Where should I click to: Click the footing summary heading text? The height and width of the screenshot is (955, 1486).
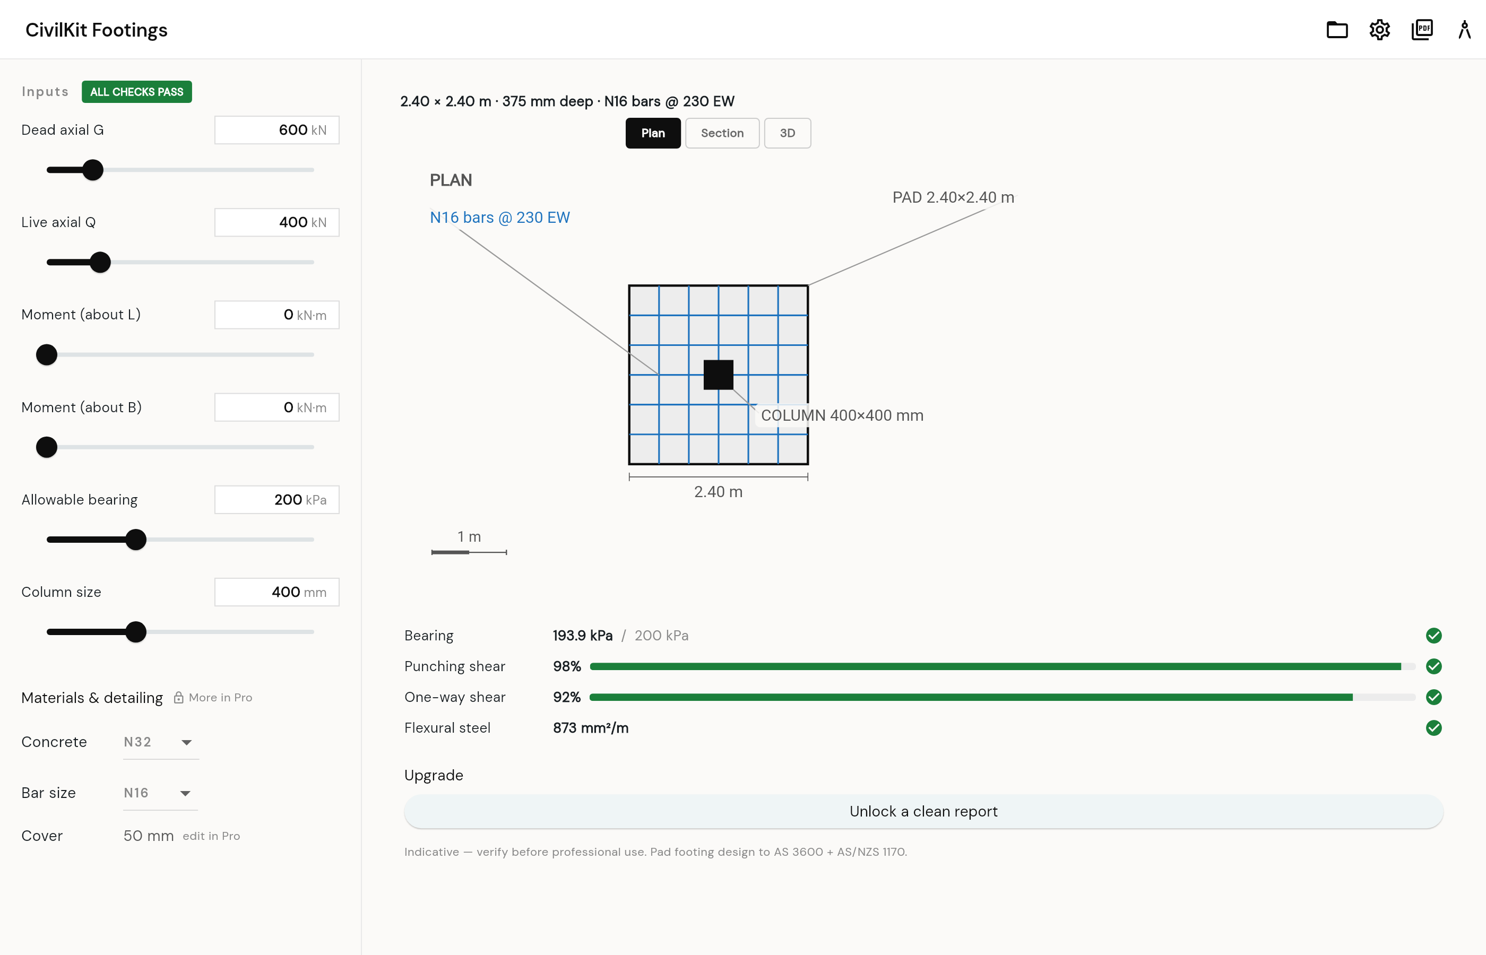pyautogui.click(x=567, y=102)
